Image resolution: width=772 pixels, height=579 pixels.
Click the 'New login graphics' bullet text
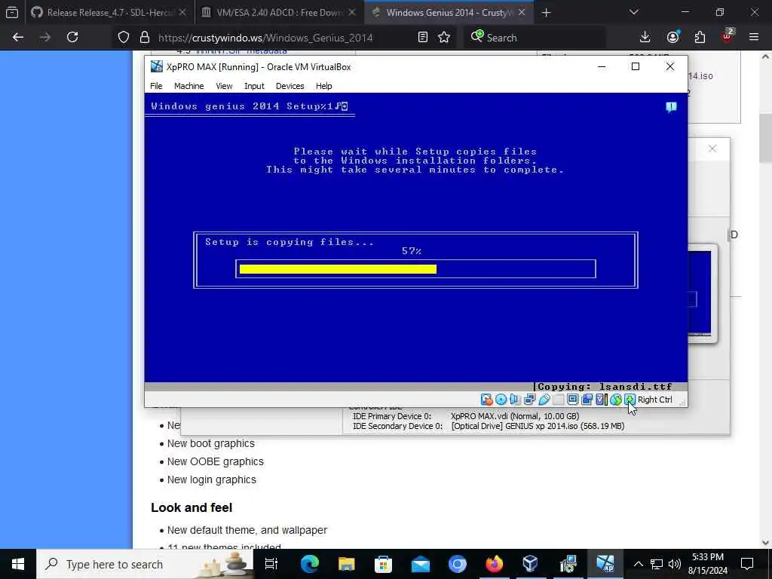click(212, 480)
